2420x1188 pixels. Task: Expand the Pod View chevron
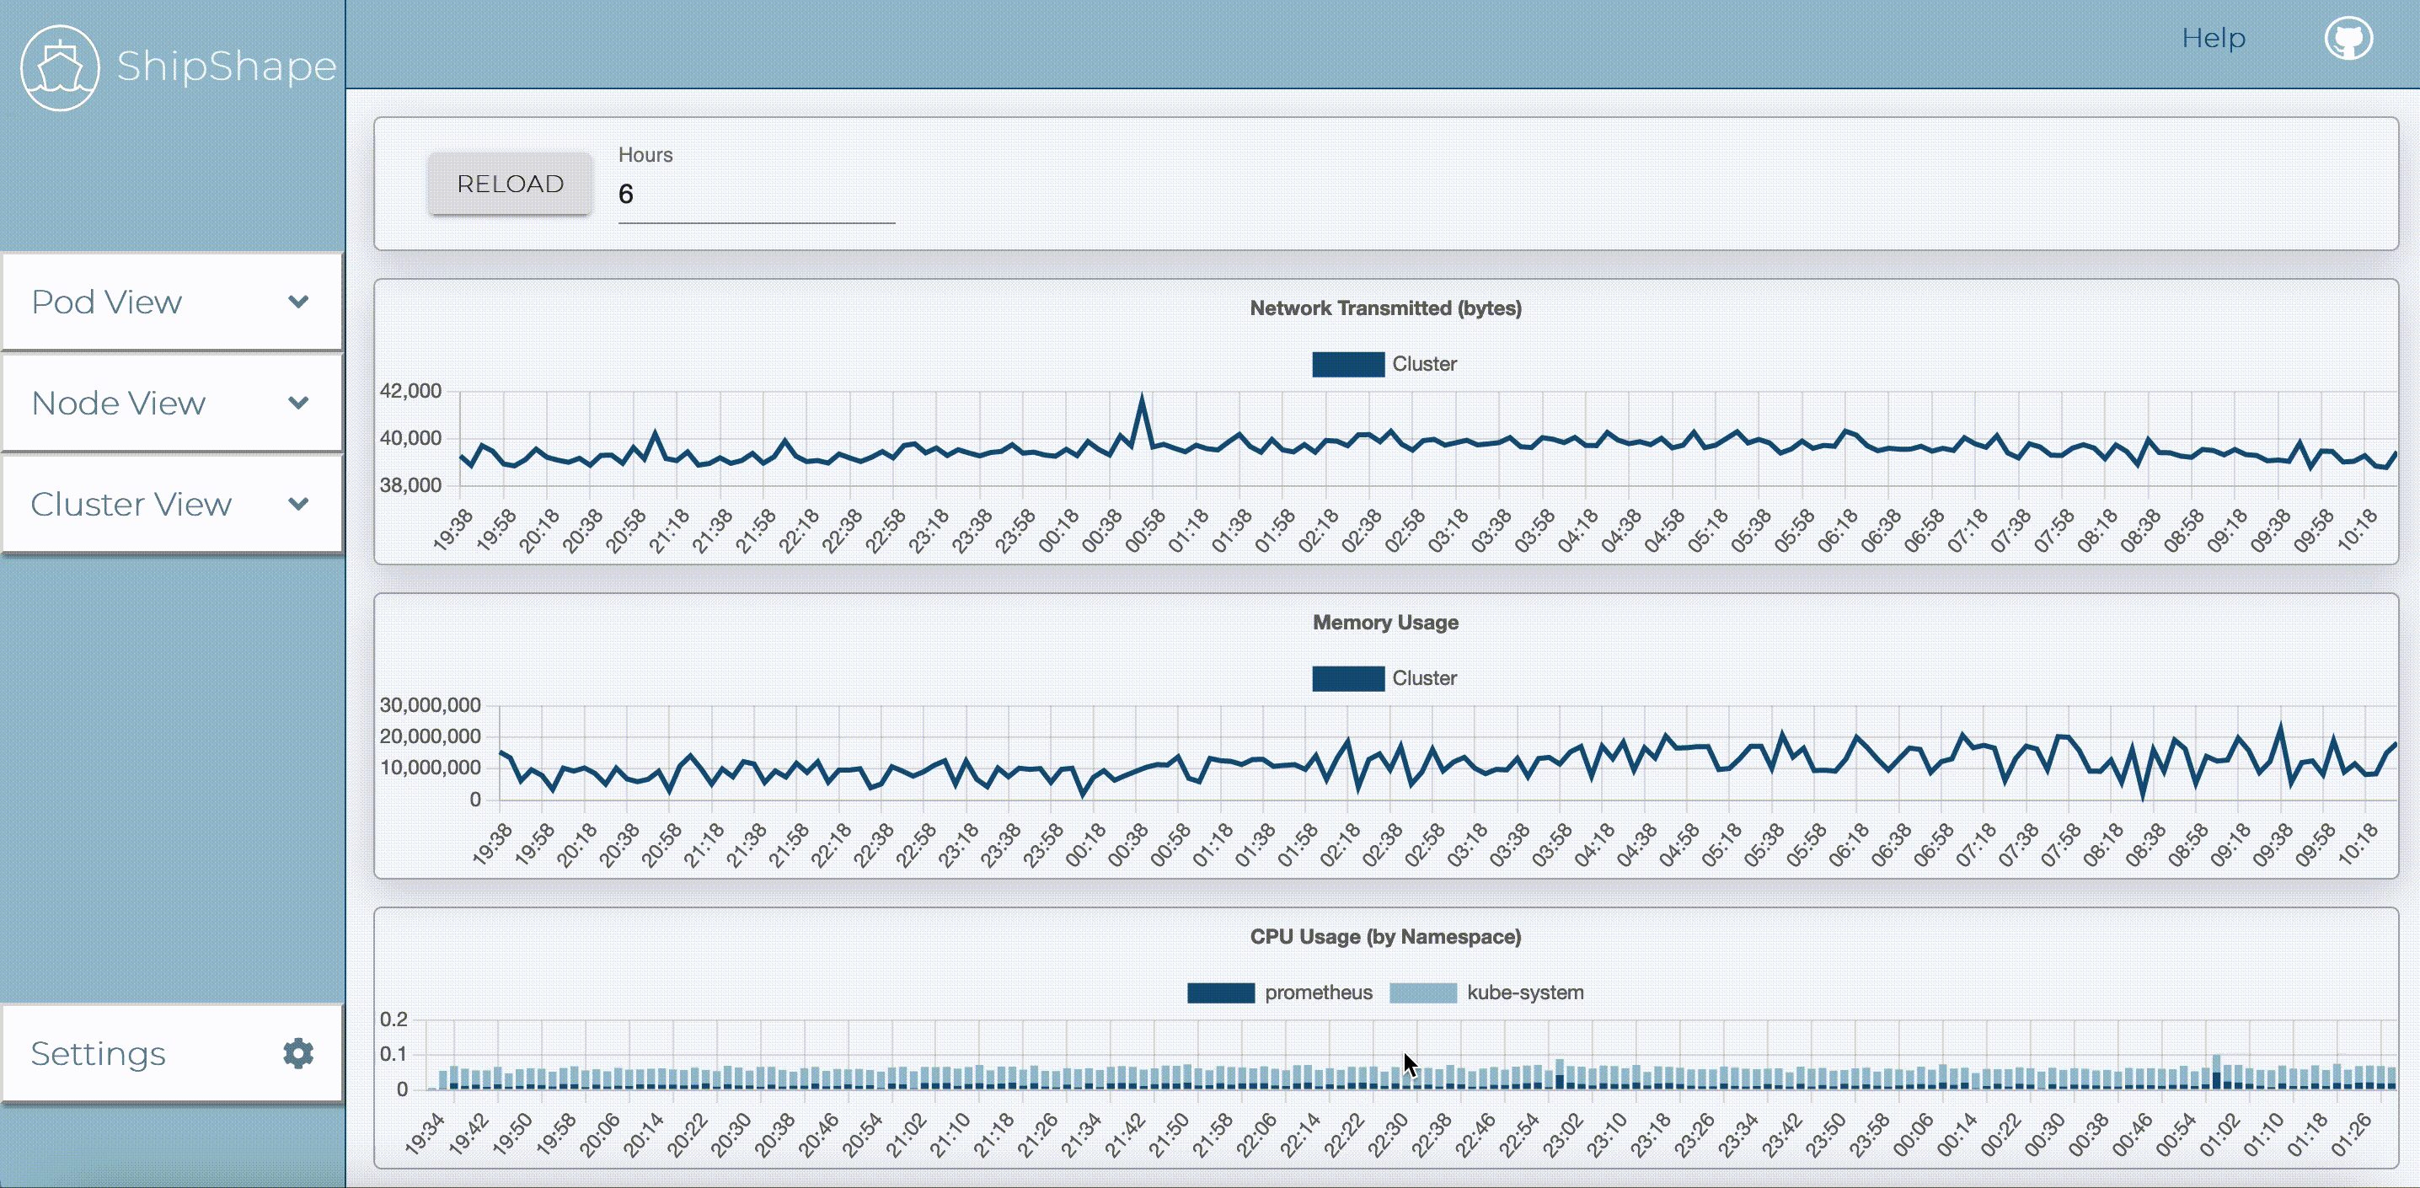(297, 302)
